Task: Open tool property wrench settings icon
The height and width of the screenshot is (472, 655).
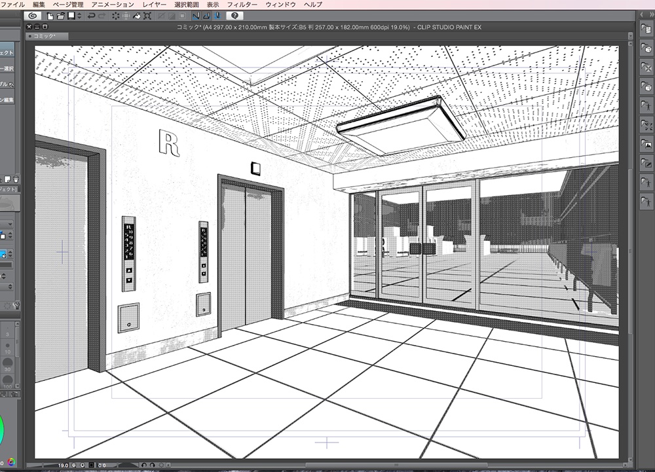Action: [x=16, y=306]
